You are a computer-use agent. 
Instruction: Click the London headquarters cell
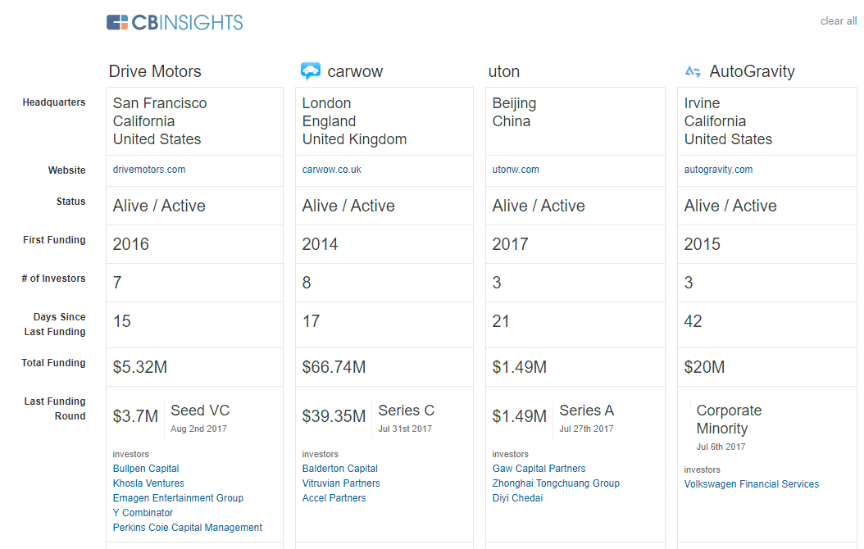tap(384, 121)
